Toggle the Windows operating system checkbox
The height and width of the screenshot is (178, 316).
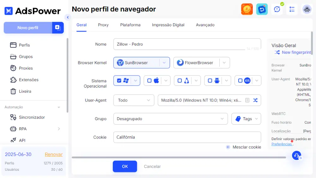point(119,81)
